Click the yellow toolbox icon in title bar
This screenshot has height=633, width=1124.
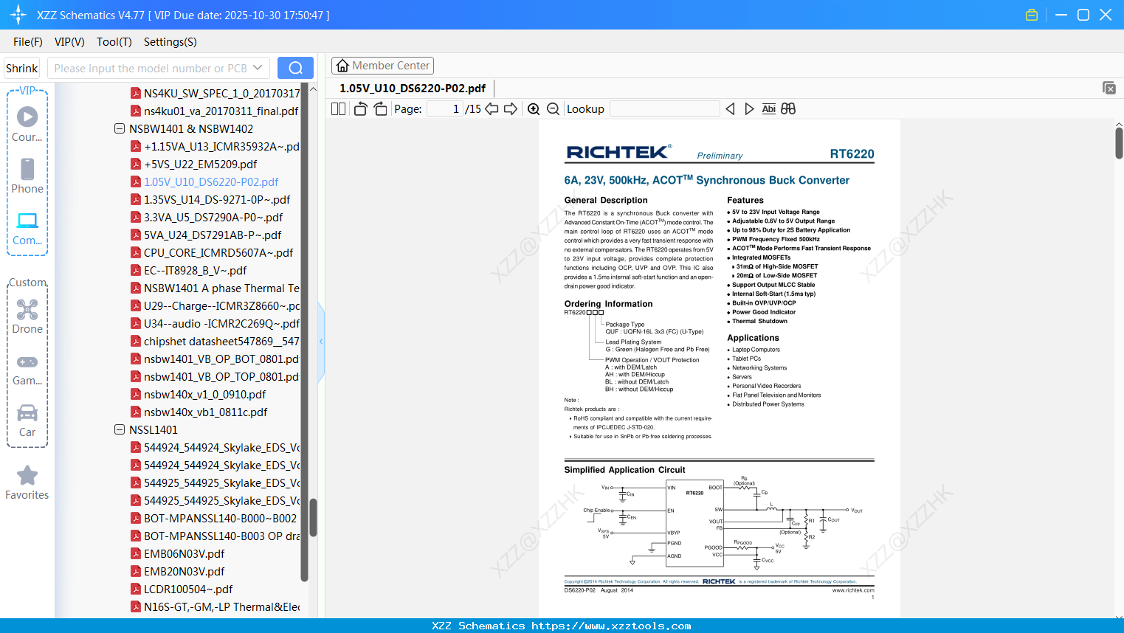click(1032, 15)
